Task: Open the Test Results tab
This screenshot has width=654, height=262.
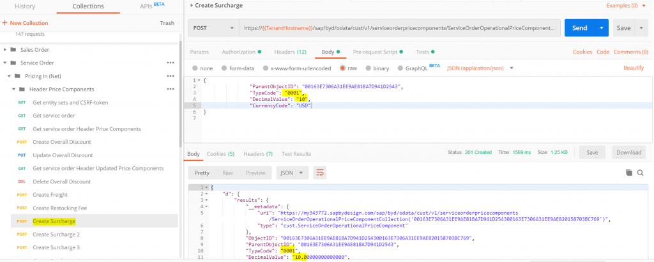Action: pyautogui.click(x=296, y=153)
